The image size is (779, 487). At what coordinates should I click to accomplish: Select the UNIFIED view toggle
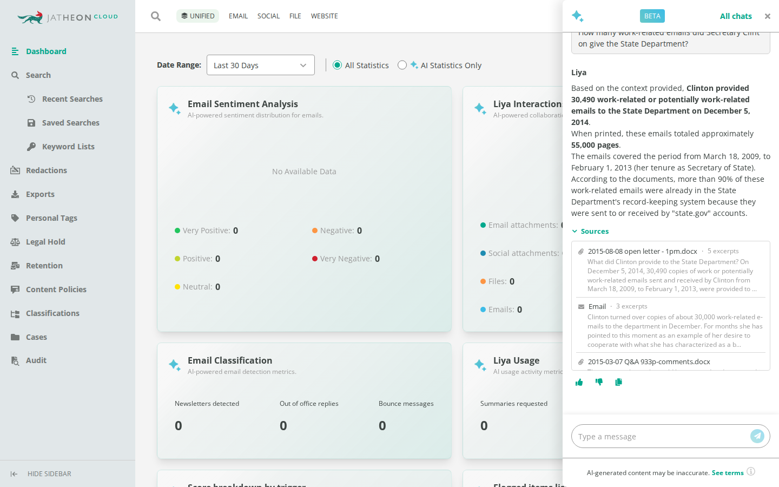197,16
